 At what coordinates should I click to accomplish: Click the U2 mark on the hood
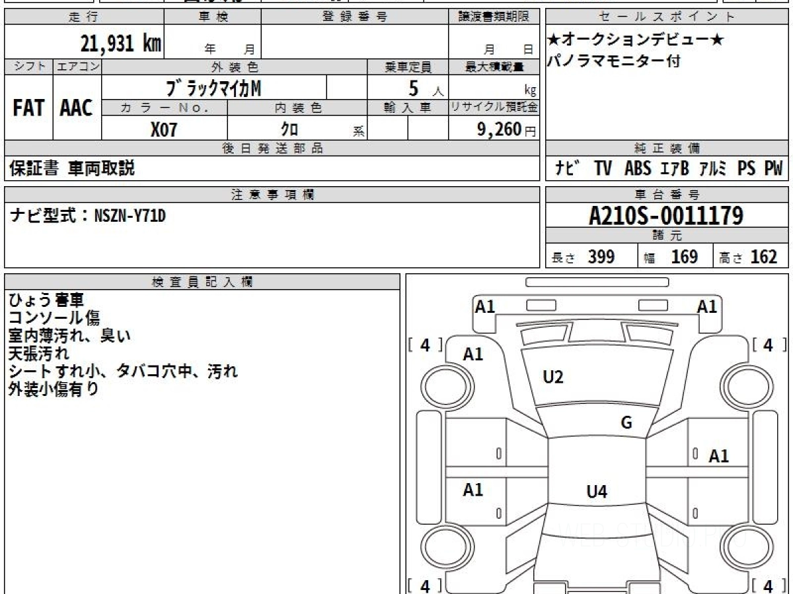[x=553, y=378]
